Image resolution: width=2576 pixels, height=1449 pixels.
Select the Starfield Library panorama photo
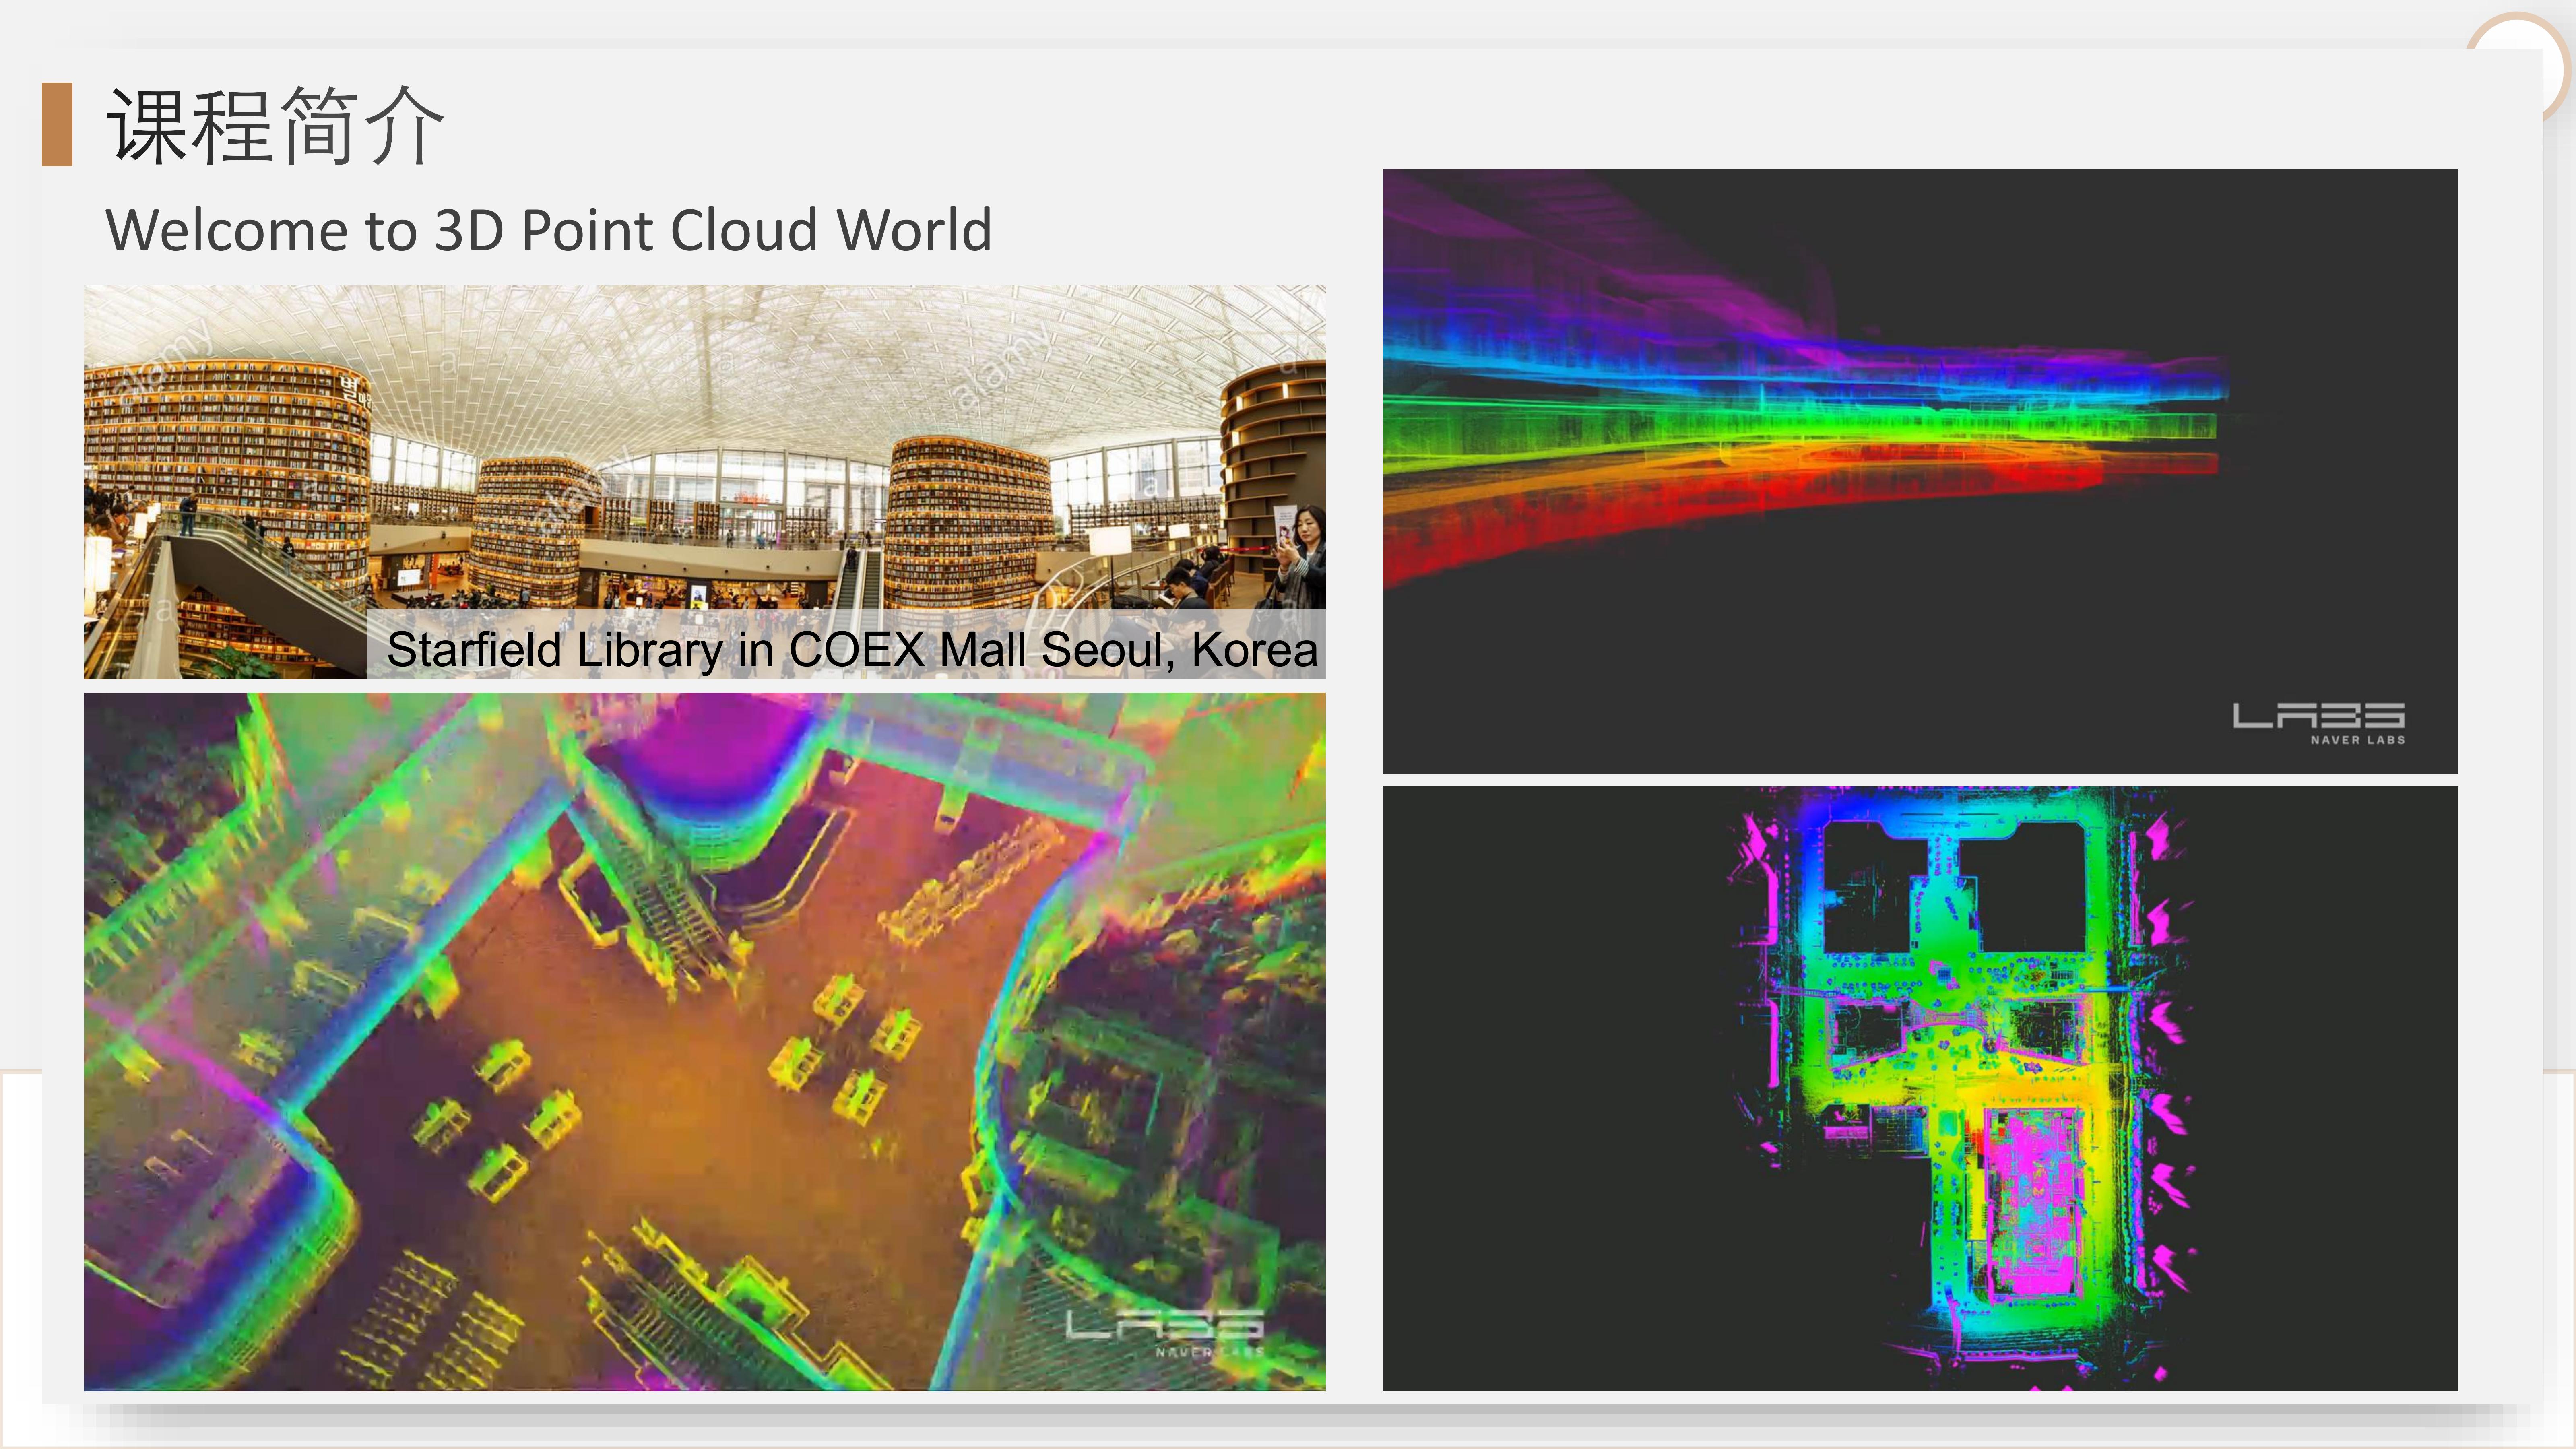pyautogui.click(x=705, y=482)
